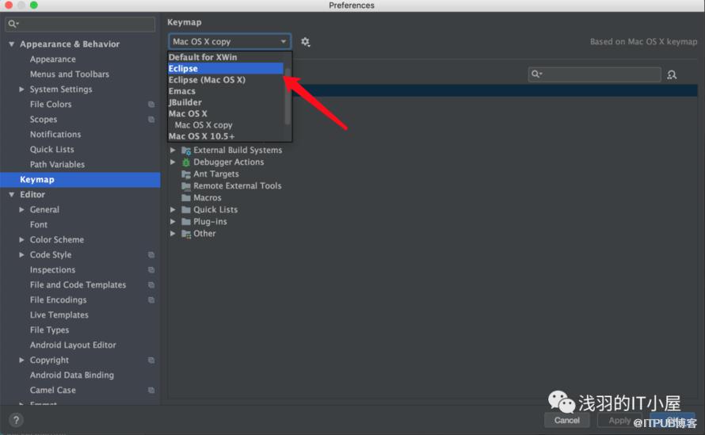705x435 pixels.
Task: Open the Font settings page
Action: (x=39, y=224)
